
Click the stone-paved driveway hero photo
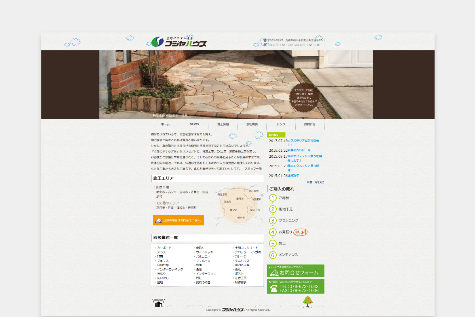click(x=236, y=84)
